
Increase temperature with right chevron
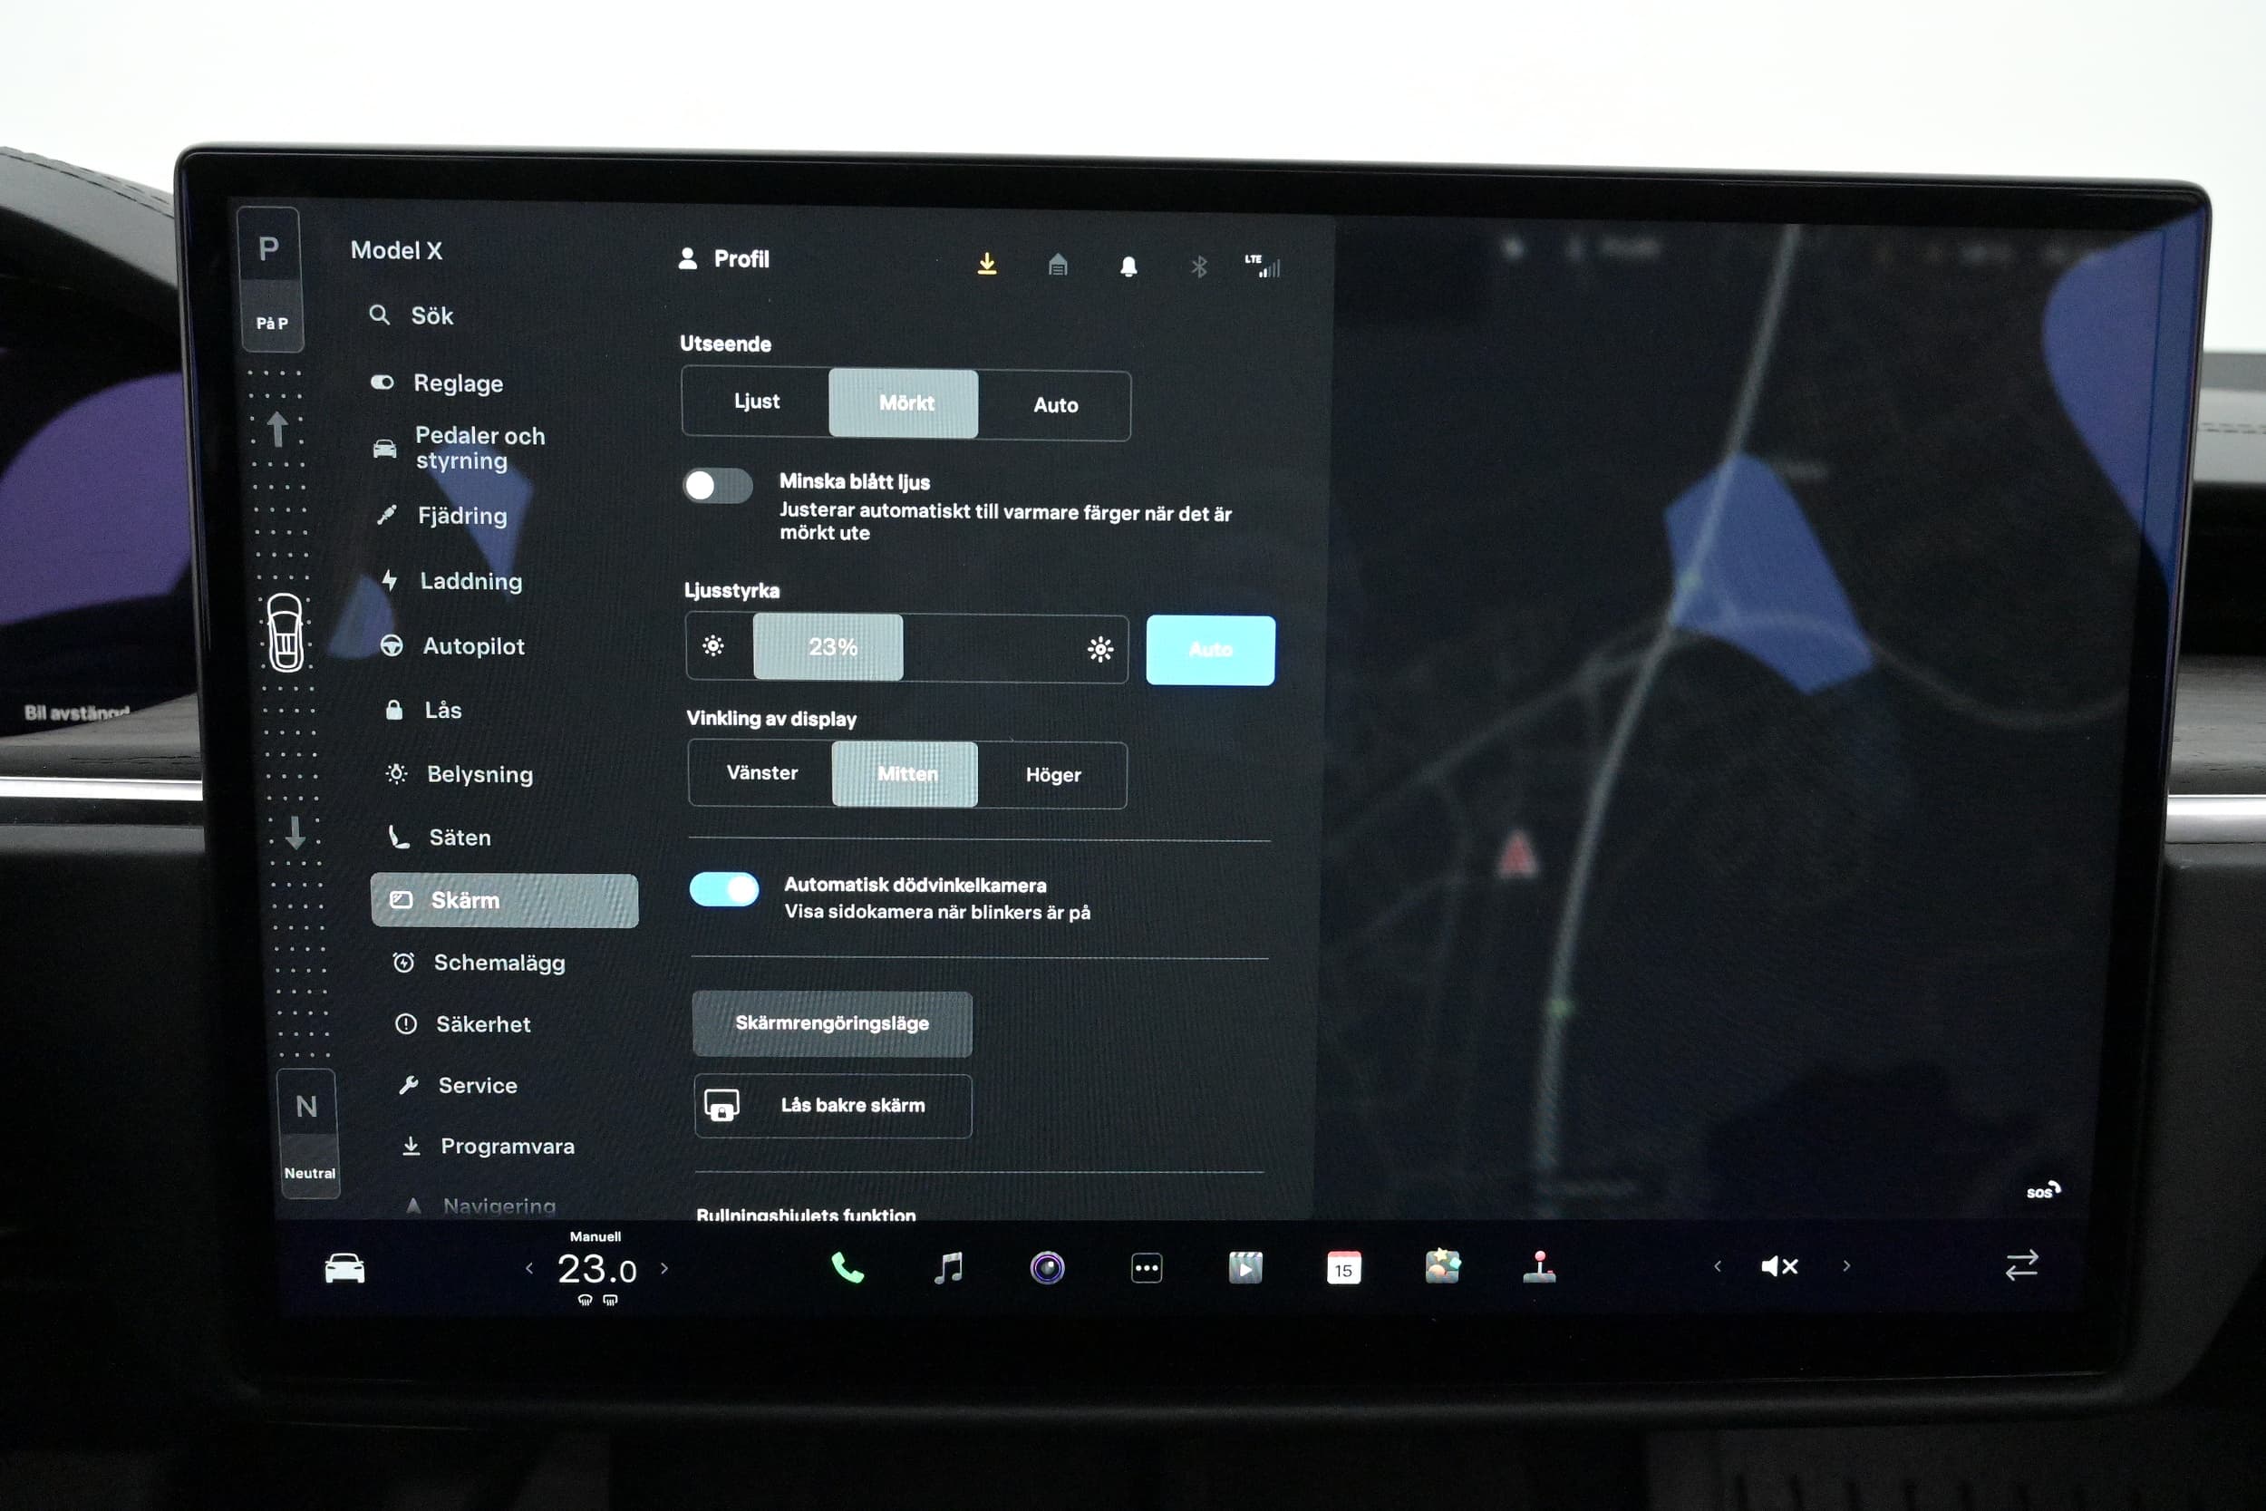click(x=664, y=1268)
